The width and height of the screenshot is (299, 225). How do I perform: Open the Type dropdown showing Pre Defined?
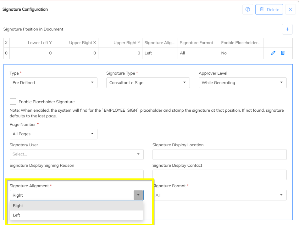coord(53,82)
